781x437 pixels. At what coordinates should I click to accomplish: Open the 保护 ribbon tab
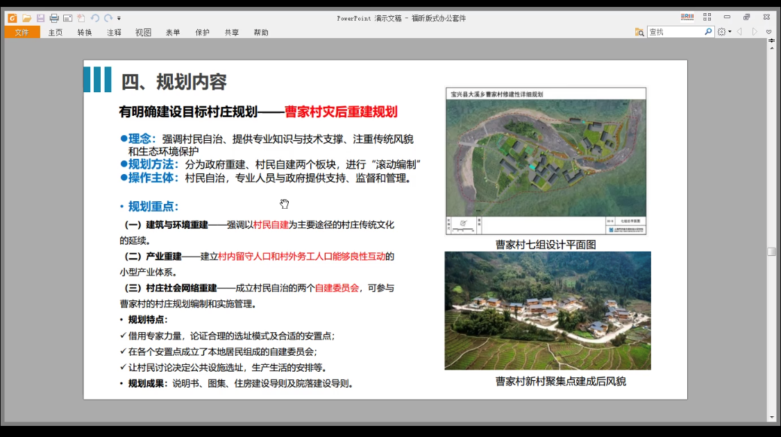202,32
